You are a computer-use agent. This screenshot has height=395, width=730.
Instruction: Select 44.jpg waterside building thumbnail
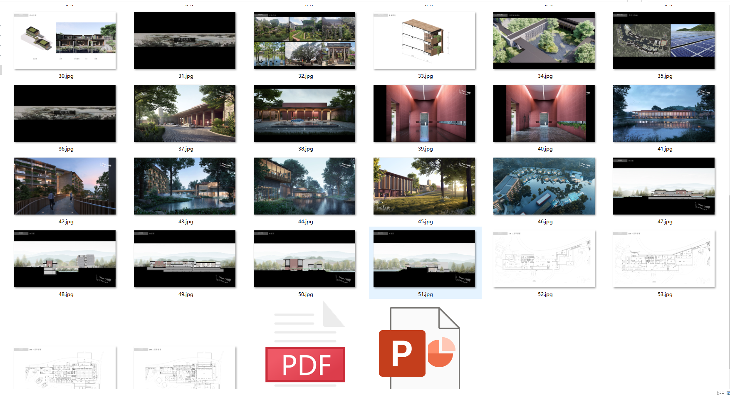coord(304,186)
